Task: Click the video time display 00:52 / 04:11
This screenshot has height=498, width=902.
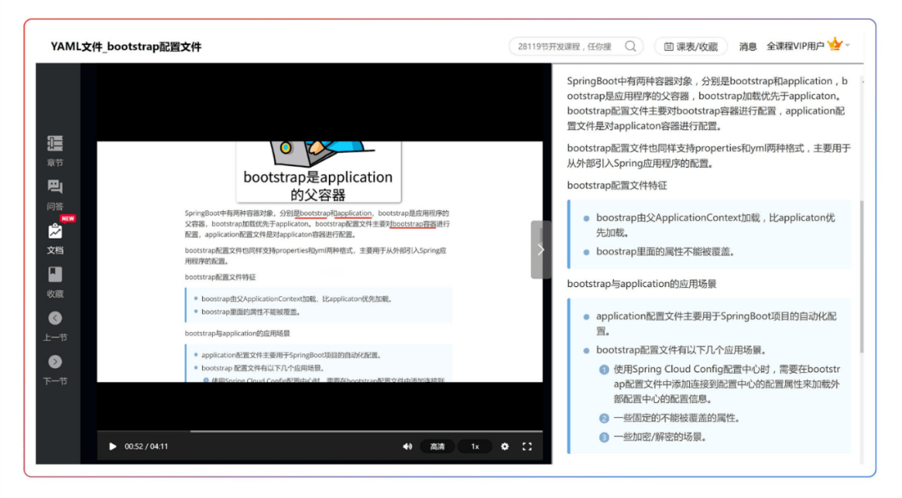Action: click(146, 446)
